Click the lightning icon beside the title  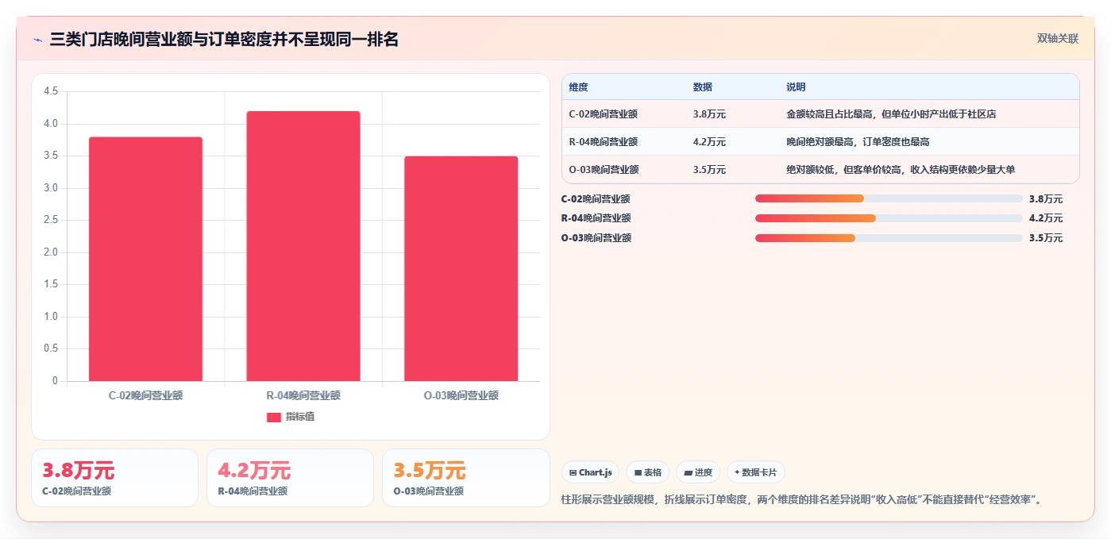(37, 39)
